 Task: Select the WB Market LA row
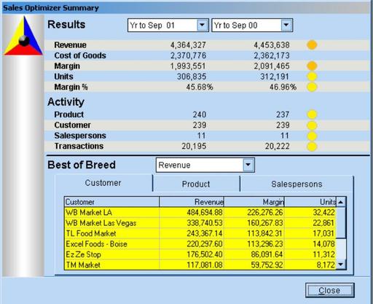click(200, 212)
